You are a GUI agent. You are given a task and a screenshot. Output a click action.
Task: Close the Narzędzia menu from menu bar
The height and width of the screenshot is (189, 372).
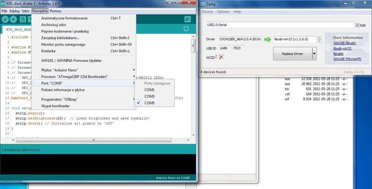[40, 11]
